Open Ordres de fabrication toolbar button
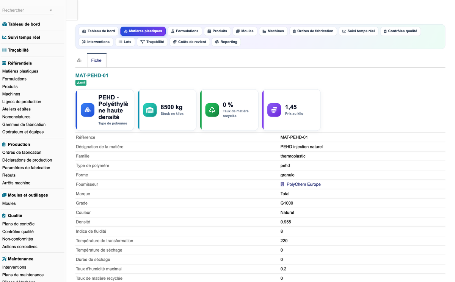 313,31
